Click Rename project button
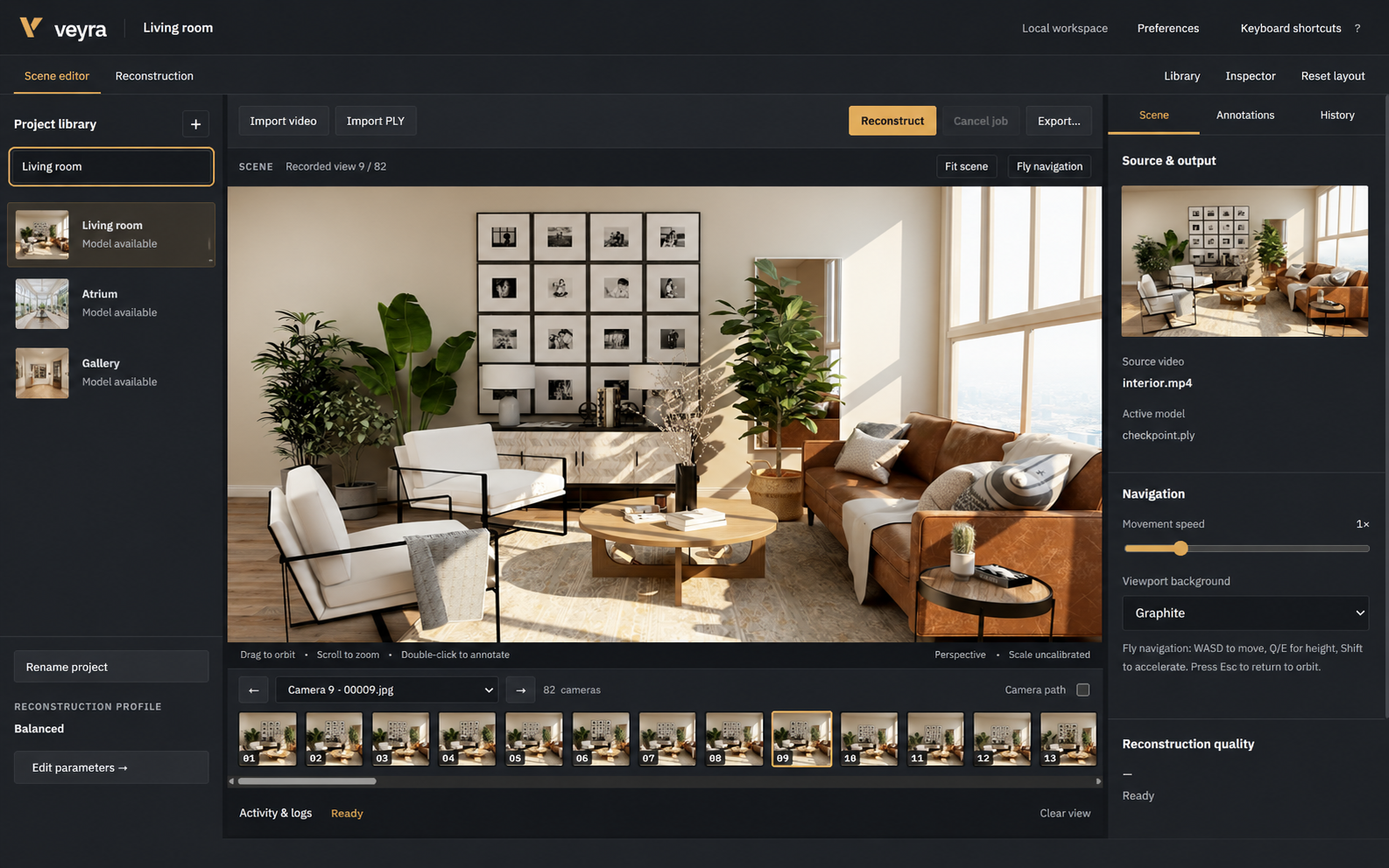Screen dimensions: 1389x868 (x=111, y=667)
